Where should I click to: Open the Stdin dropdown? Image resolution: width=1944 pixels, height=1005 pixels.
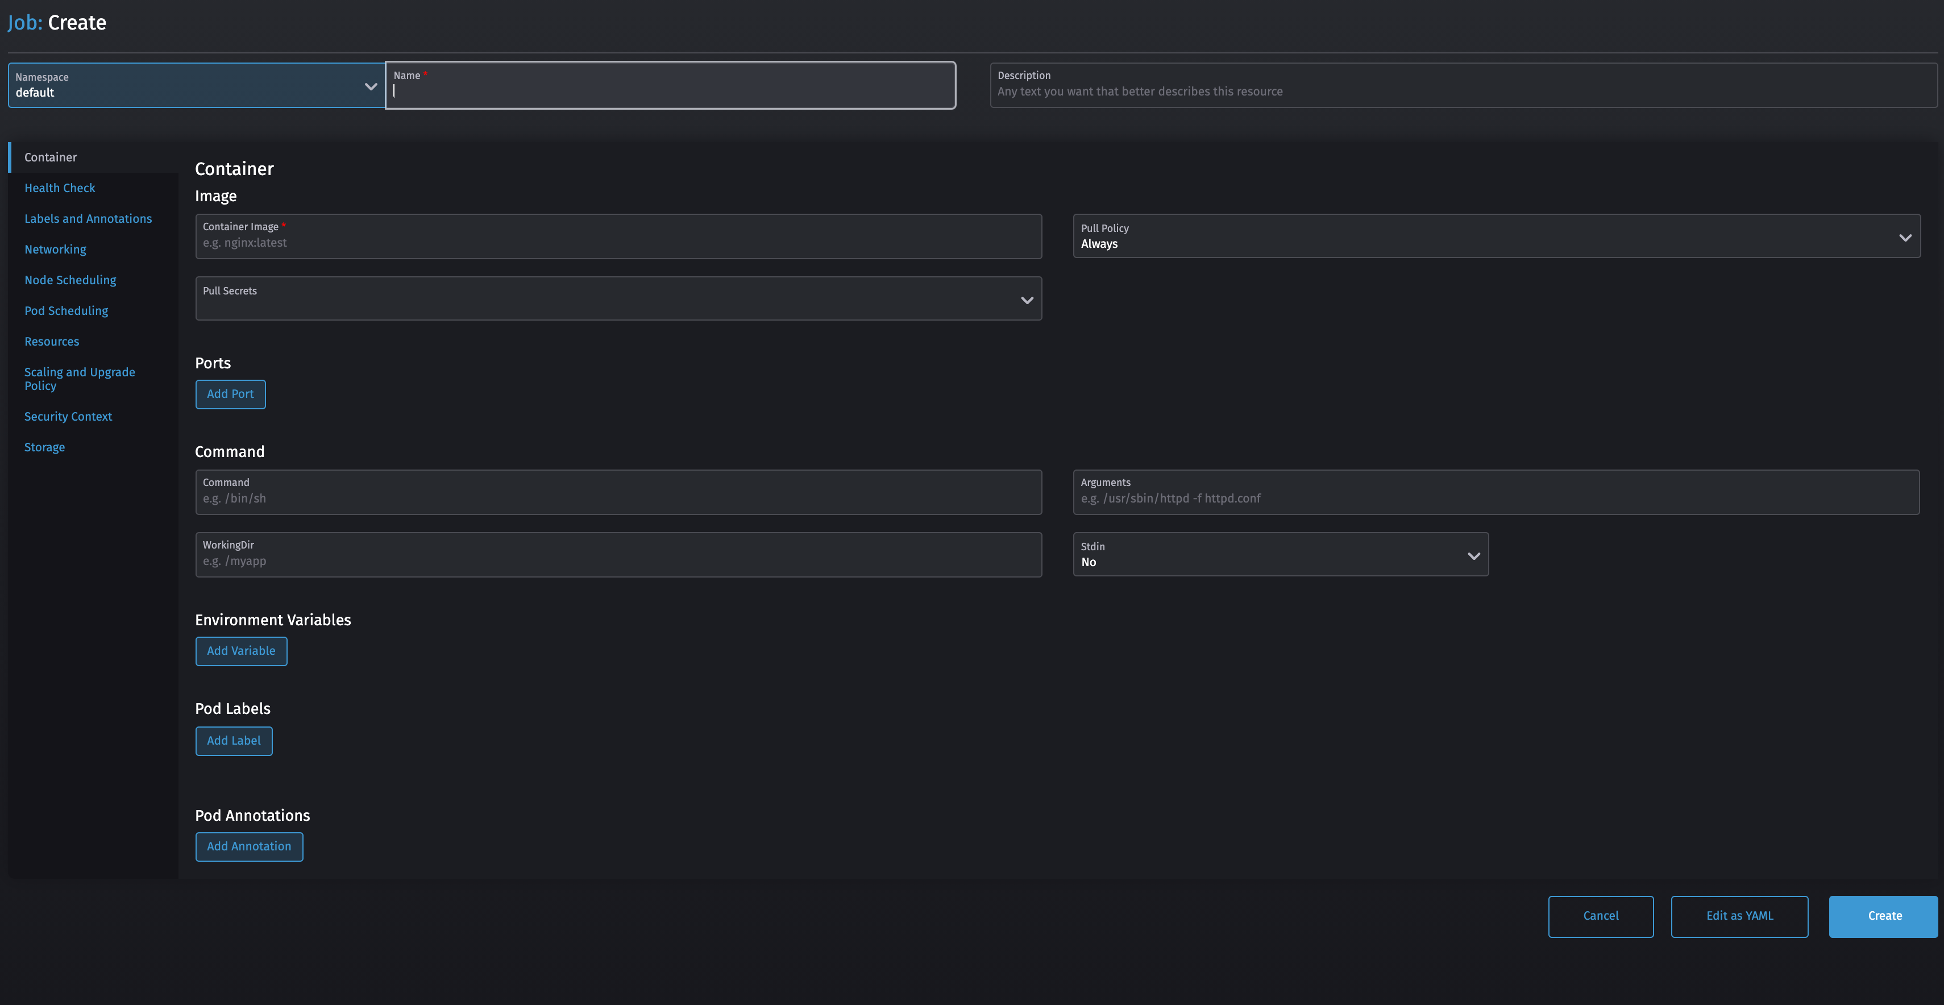[1473, 555]
